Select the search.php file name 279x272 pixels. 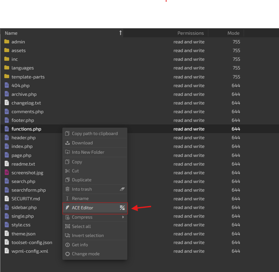(x=23, y=181)
